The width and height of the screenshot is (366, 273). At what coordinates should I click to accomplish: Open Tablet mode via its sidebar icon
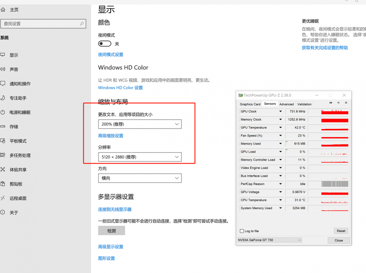point(3,141)
